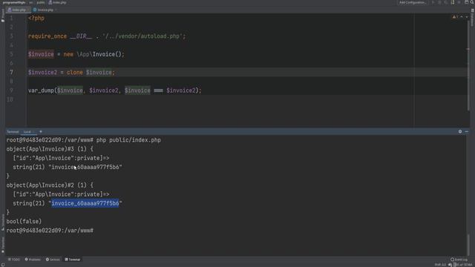The height and width of the screenshot is (267, 475).
Task: Click the Run (play) icon in toolbar
Action: 433,2
